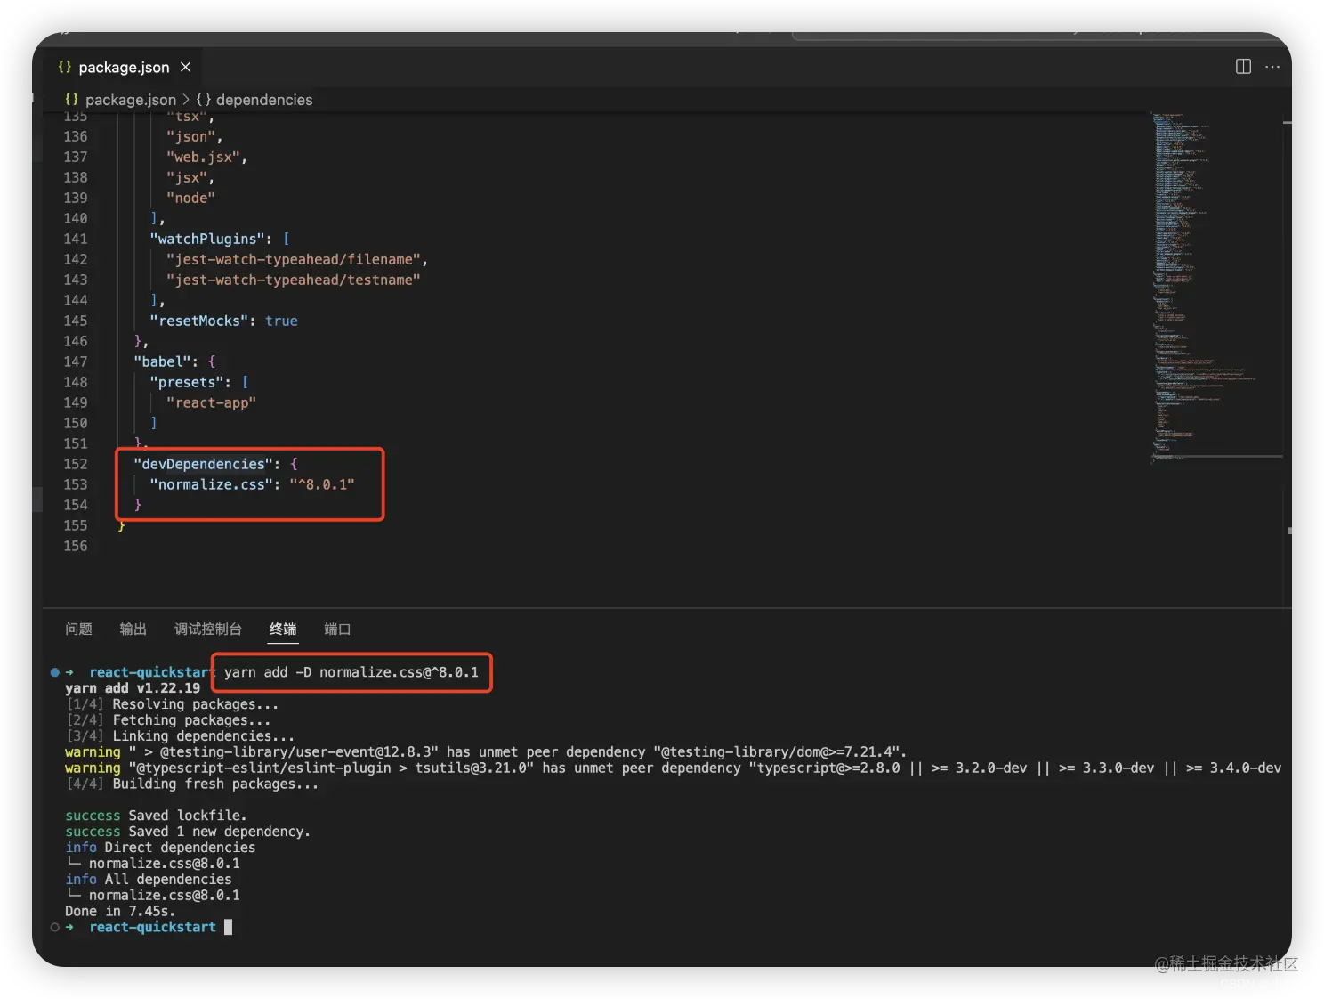
Task: Click "yarn add v1.22.19" terminal line
Action: tap(133, 688)
